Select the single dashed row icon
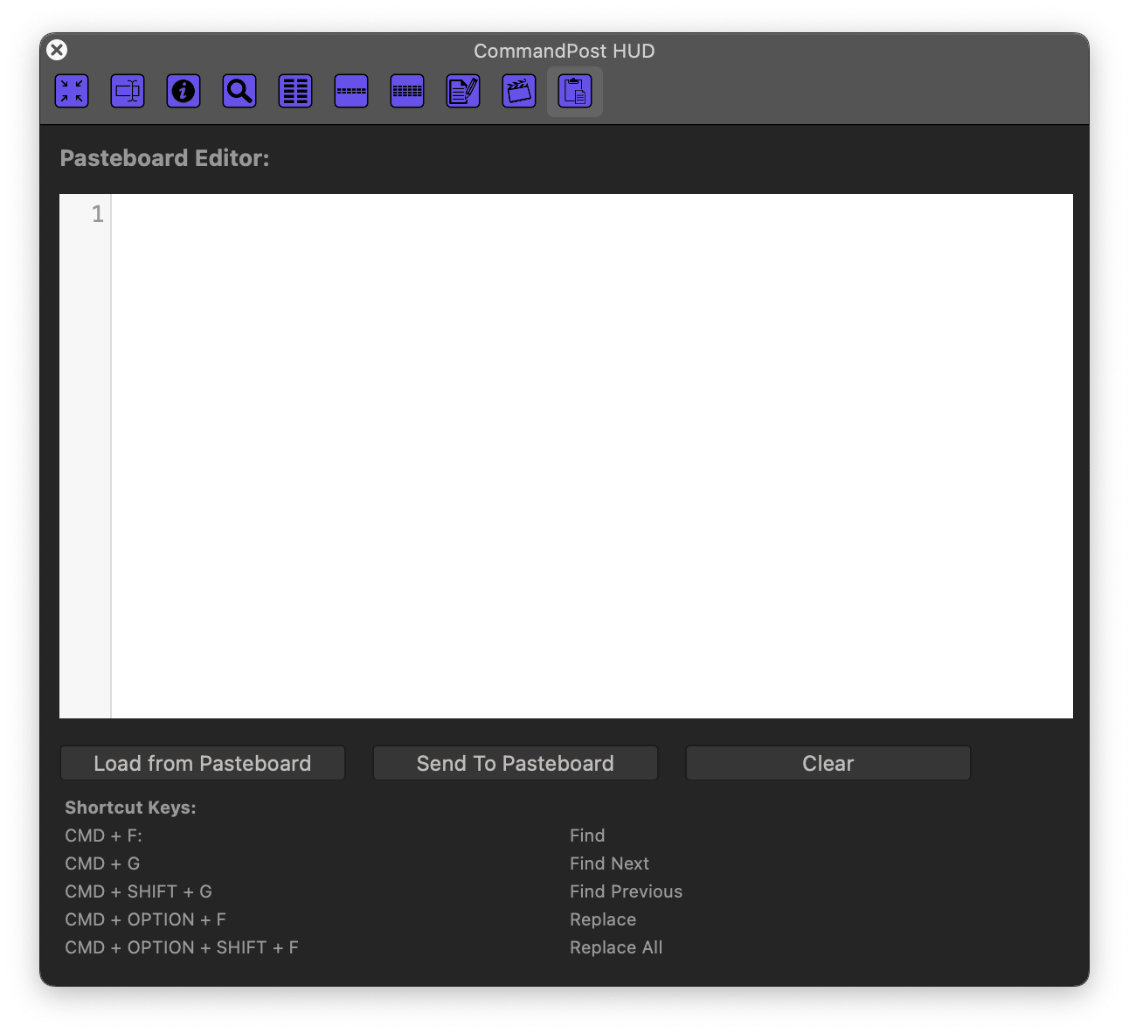The height and width of the screenshot is (1033, 1129). click(x=351, y=91)
